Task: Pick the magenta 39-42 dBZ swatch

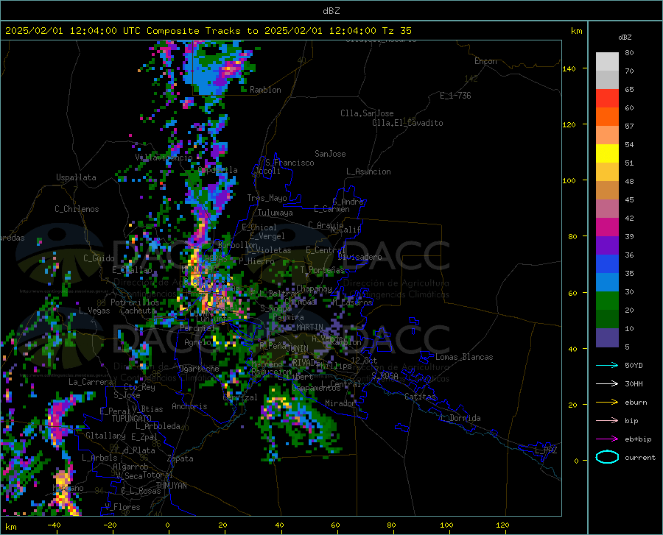Action: (x=607, y=227)
